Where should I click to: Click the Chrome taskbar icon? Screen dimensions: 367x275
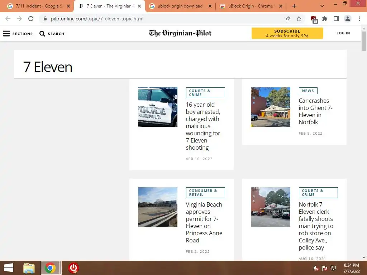point(50,268)
